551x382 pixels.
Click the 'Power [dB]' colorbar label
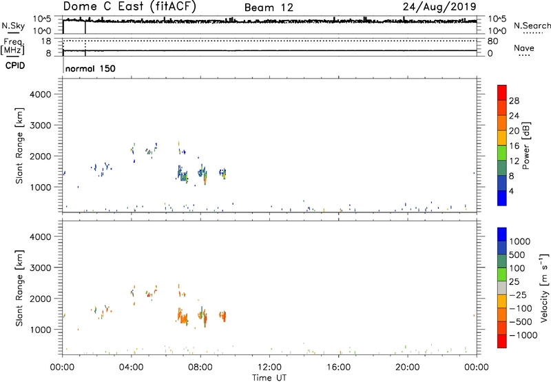[x=526, y=145]
